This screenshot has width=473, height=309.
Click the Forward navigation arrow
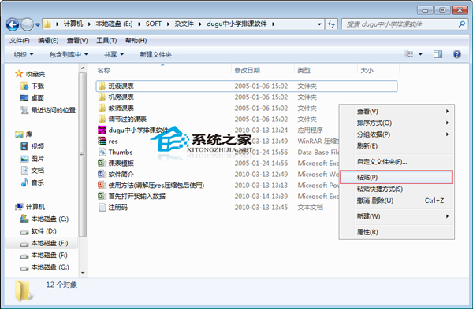point(27,24)
